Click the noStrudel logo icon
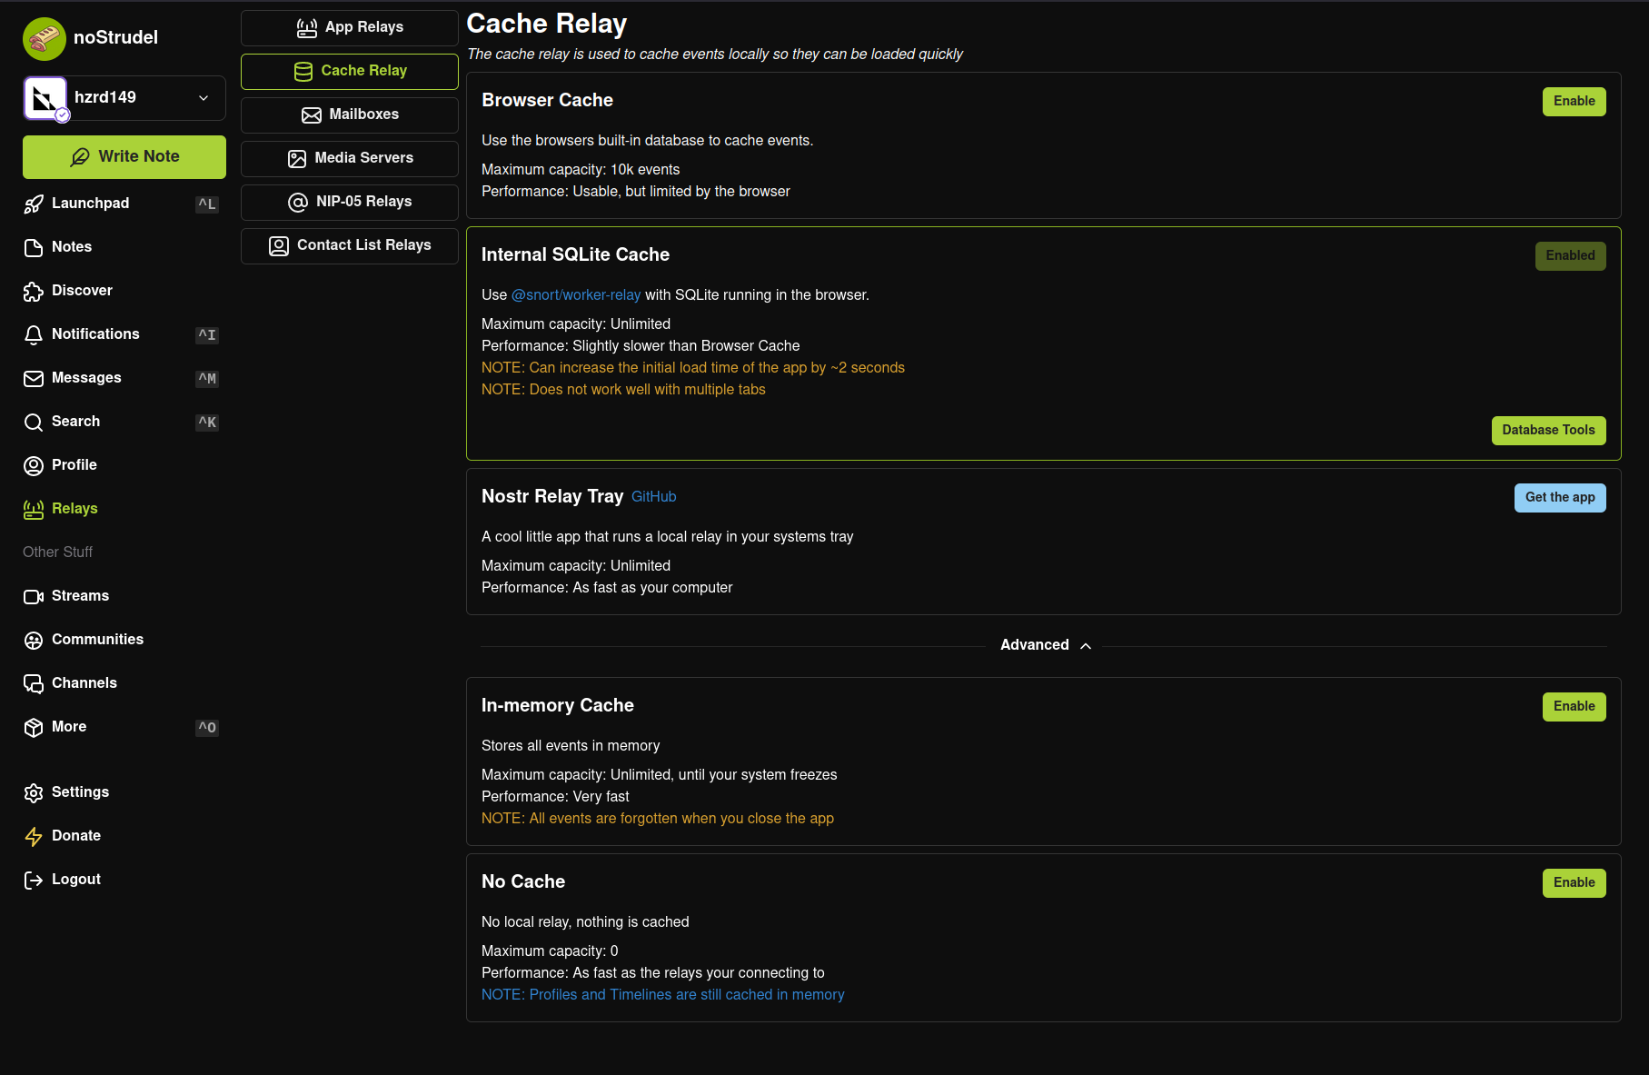1649x1075 pixels. pyautogui.click(x=44, y=38)
